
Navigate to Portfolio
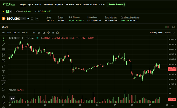coord(48,4)
